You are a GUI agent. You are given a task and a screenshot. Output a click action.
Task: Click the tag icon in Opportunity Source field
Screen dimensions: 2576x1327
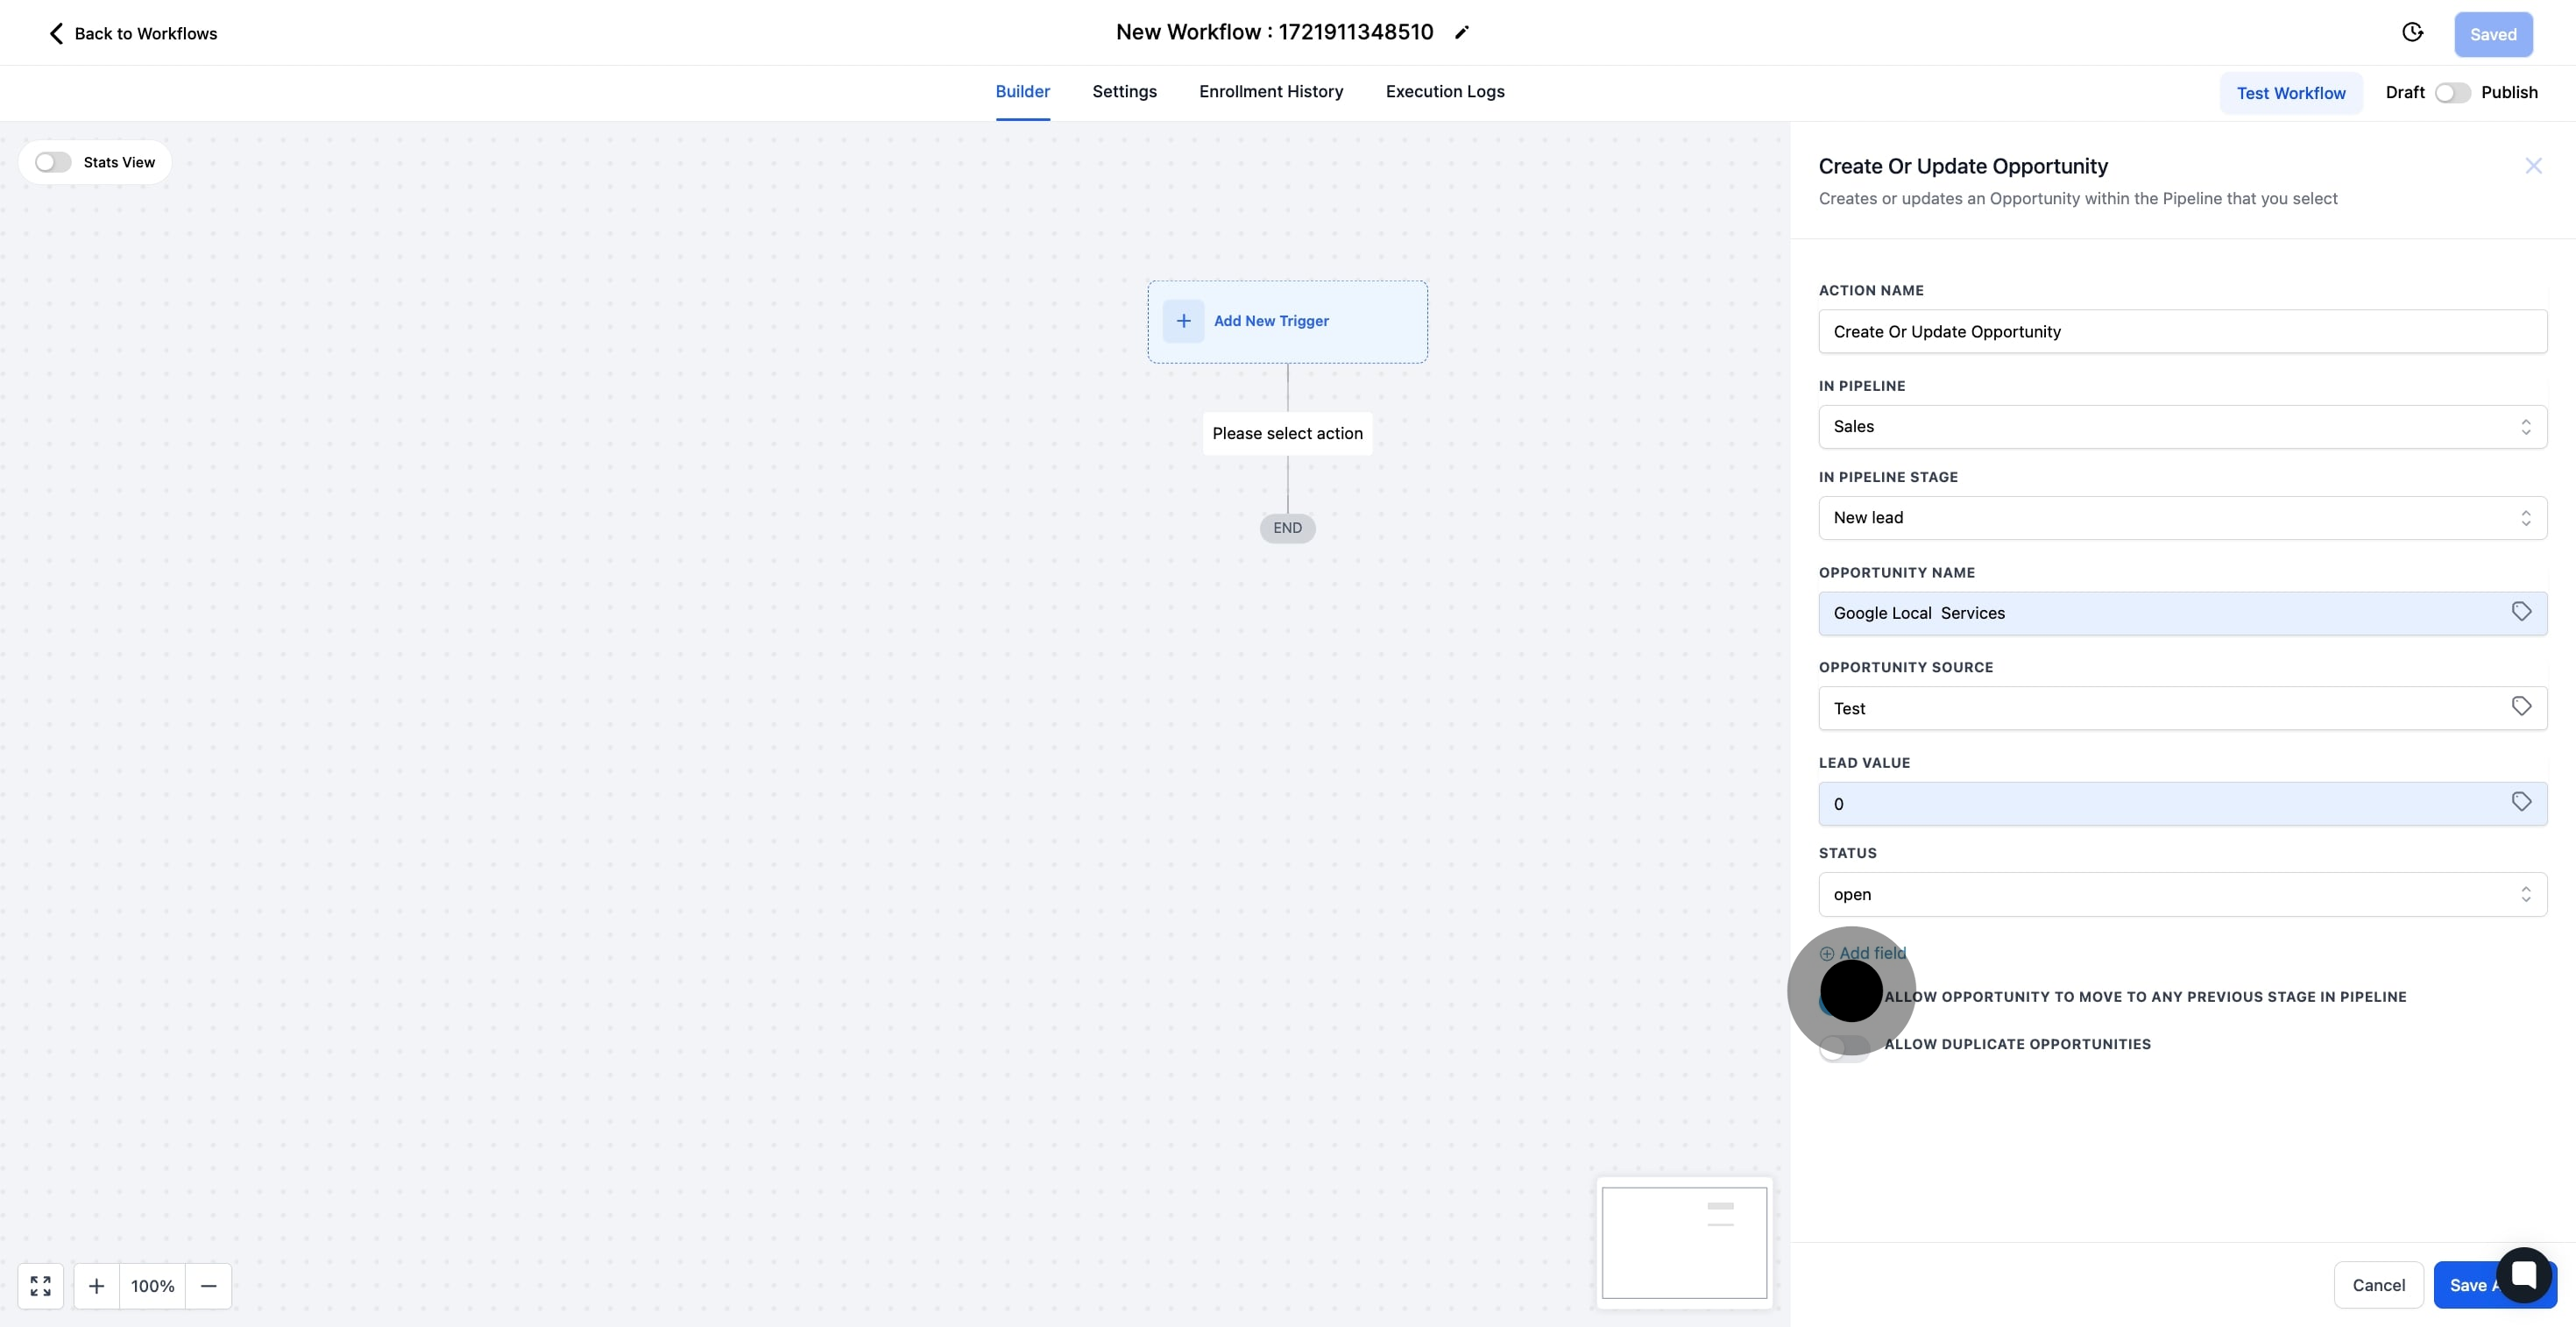pyautogui.click(x=2521, y=706)
